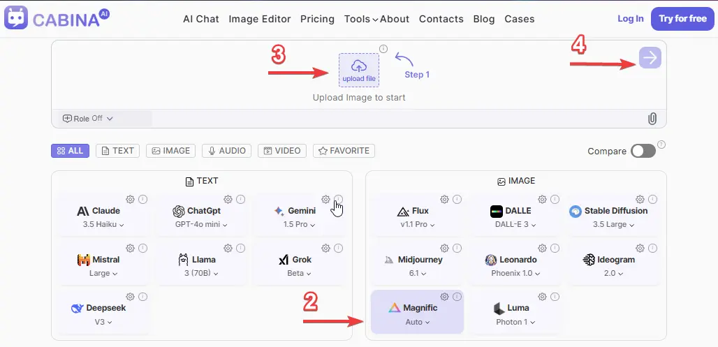Image resolution: width=718 pixels, height=347 pixels.
Task: Expand GPT-4o mini version dropdown
Action: click(201, 224)
